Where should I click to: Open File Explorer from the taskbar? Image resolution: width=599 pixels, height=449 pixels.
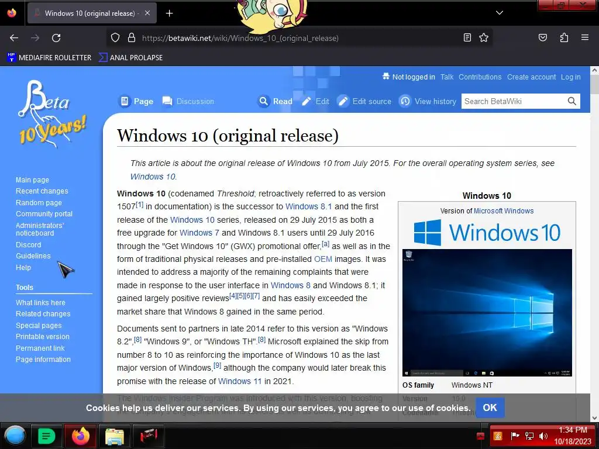(x=114, y=436)
